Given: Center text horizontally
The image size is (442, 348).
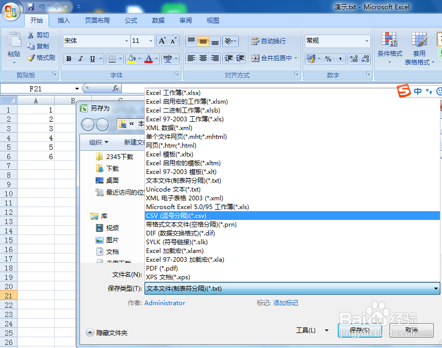Looking at the screenshot, I should (203, 58).
